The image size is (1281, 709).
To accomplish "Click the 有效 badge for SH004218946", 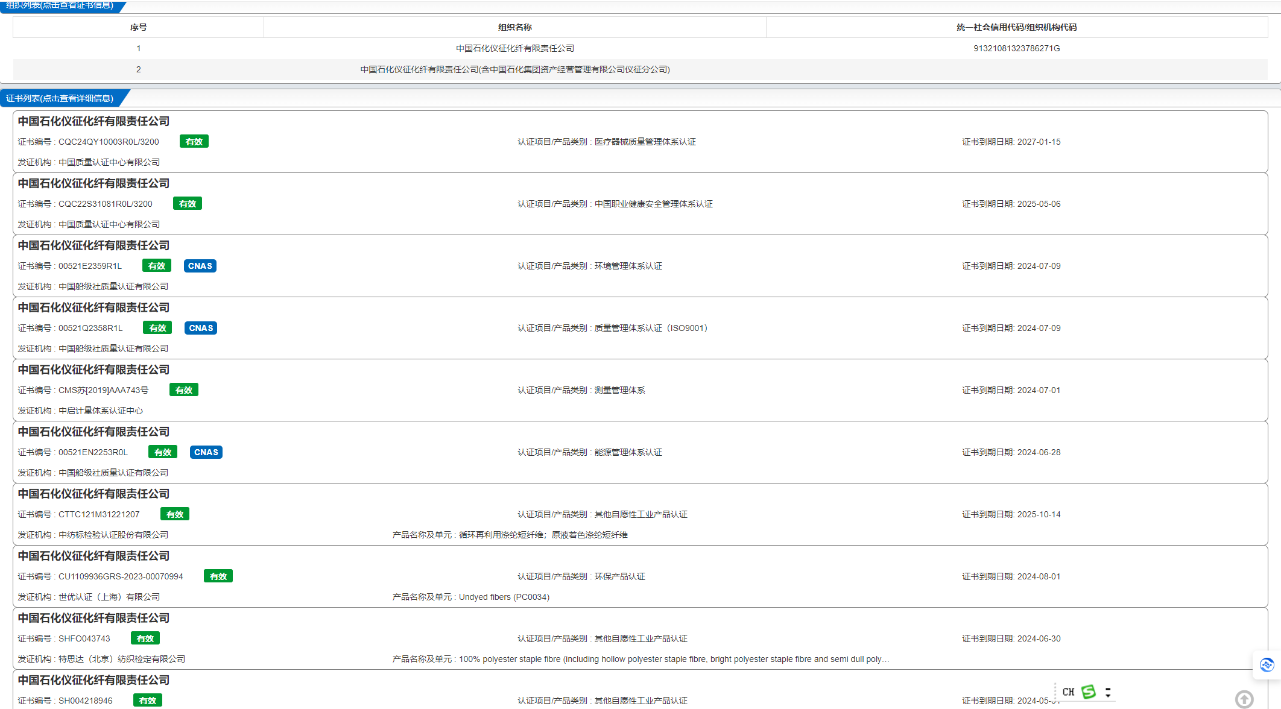I will point(148,701).
